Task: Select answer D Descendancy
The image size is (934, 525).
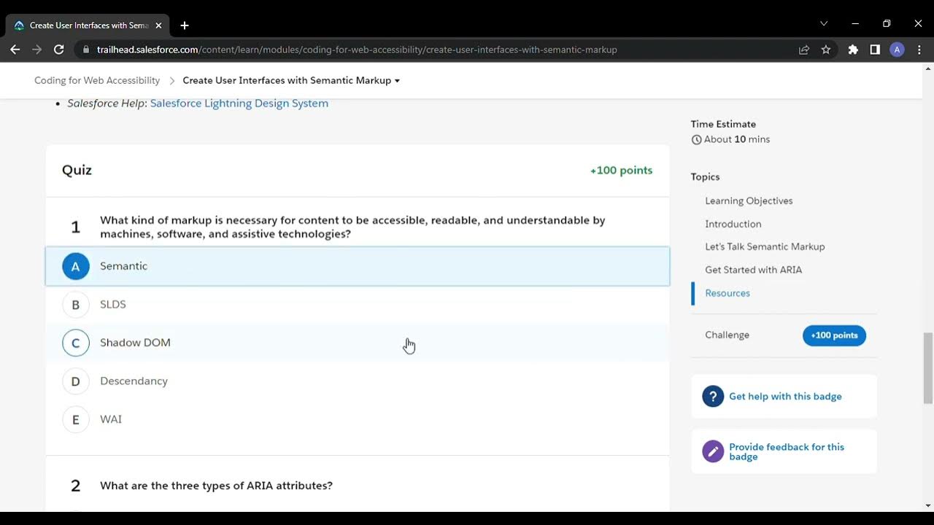Action: (358, 381)
